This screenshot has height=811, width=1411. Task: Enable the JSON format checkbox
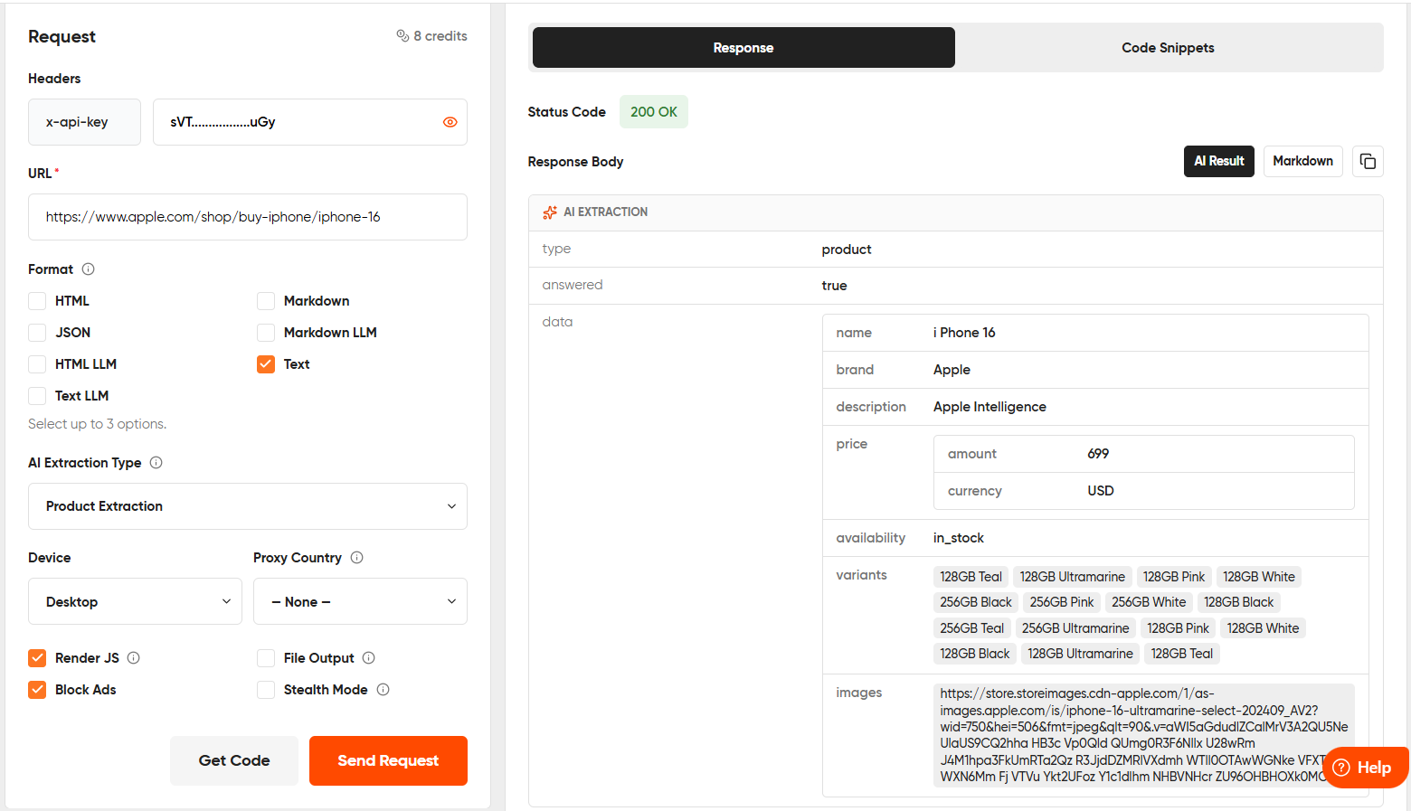click(37, 333)
